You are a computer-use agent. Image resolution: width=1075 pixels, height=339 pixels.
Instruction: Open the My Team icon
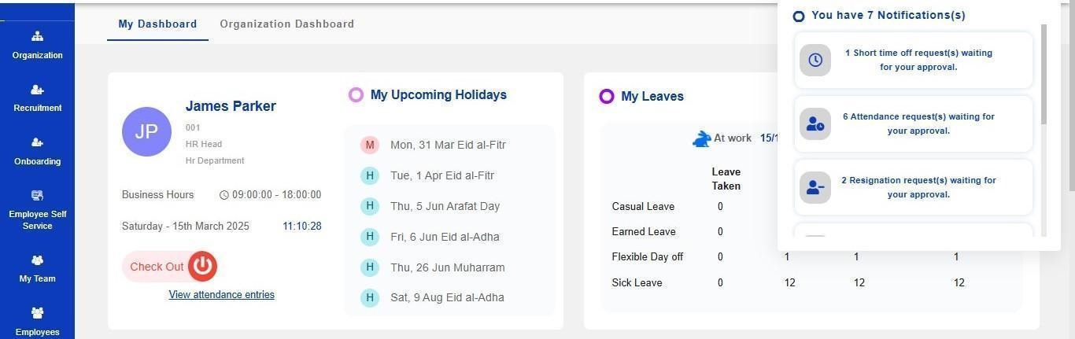37,260
